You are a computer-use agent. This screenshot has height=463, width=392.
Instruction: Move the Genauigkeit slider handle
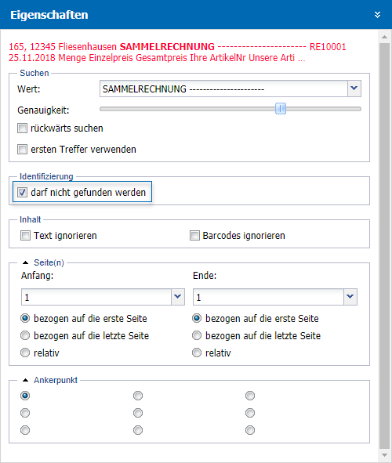(281, 108)
